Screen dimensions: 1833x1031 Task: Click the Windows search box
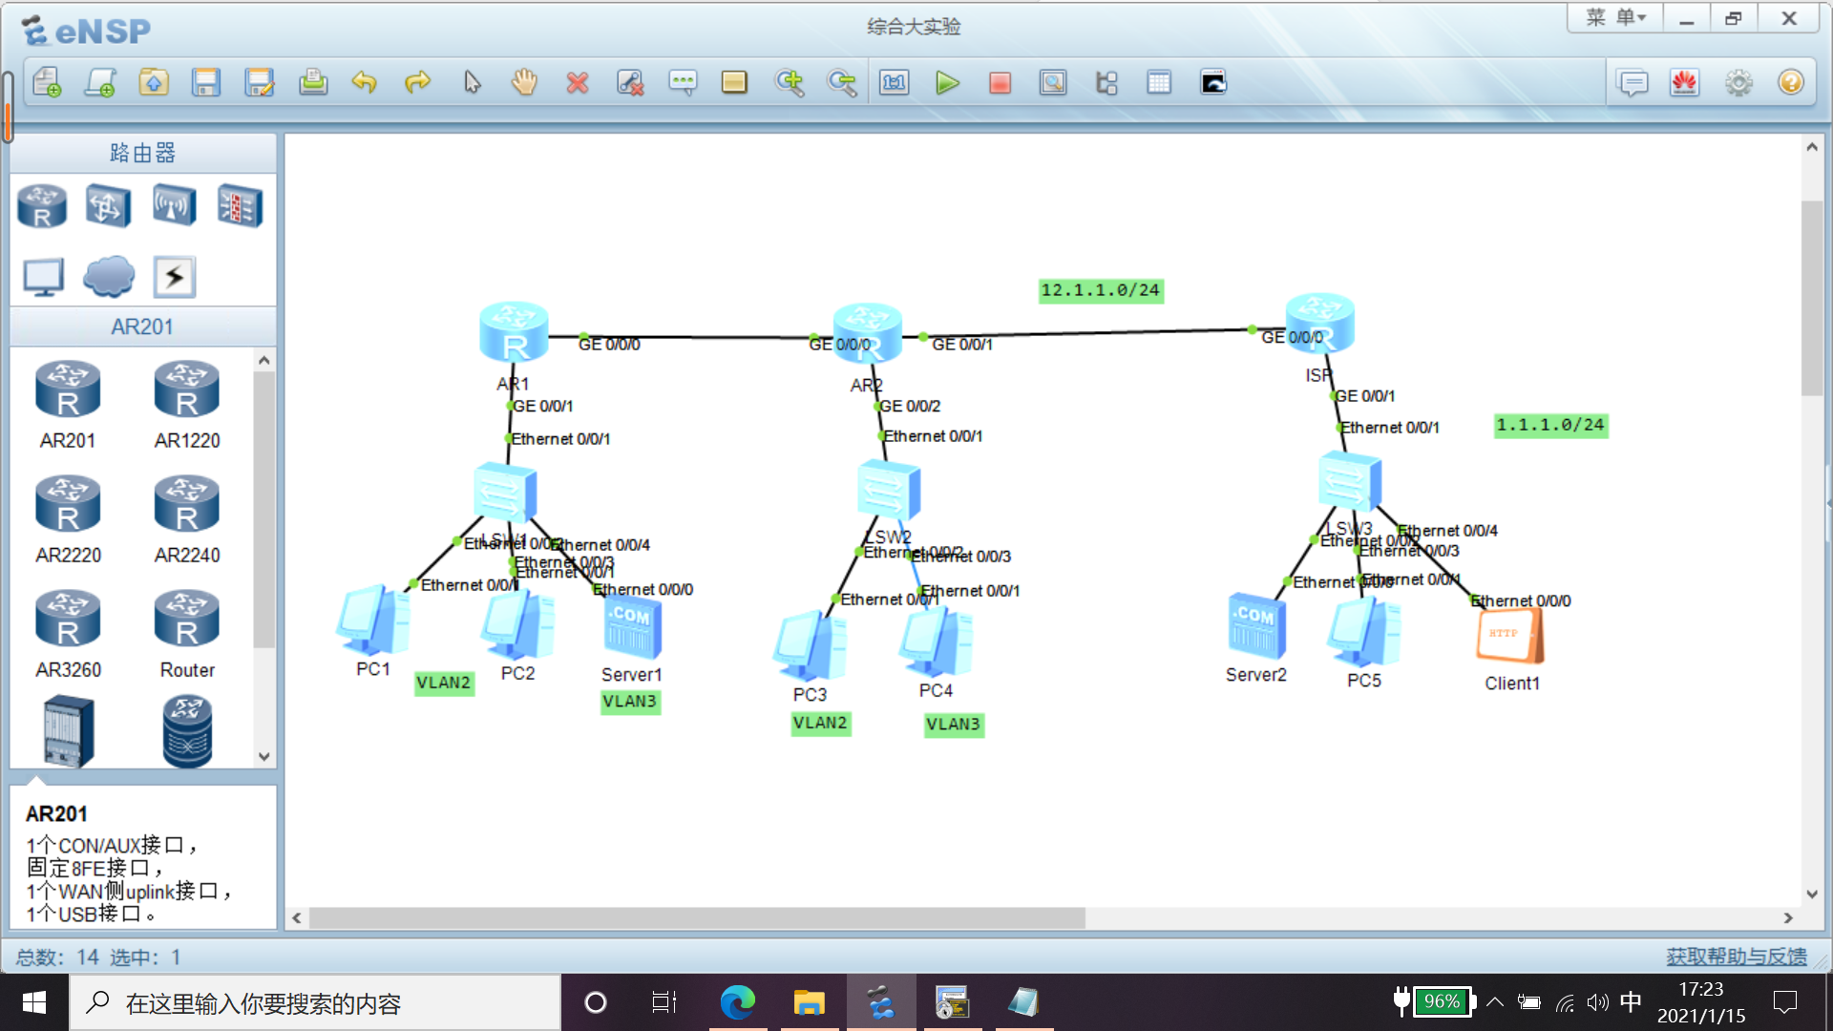[x=315, y=1003]
